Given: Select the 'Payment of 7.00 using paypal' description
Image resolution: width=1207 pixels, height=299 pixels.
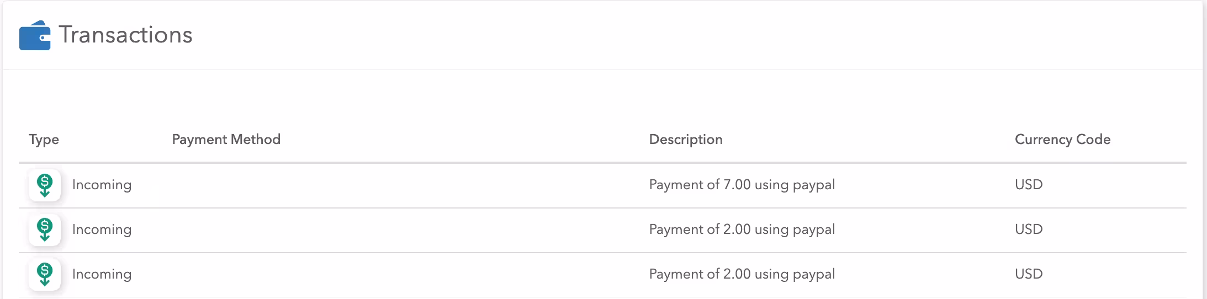Looking at the screenshot, I should pos(742,185).
